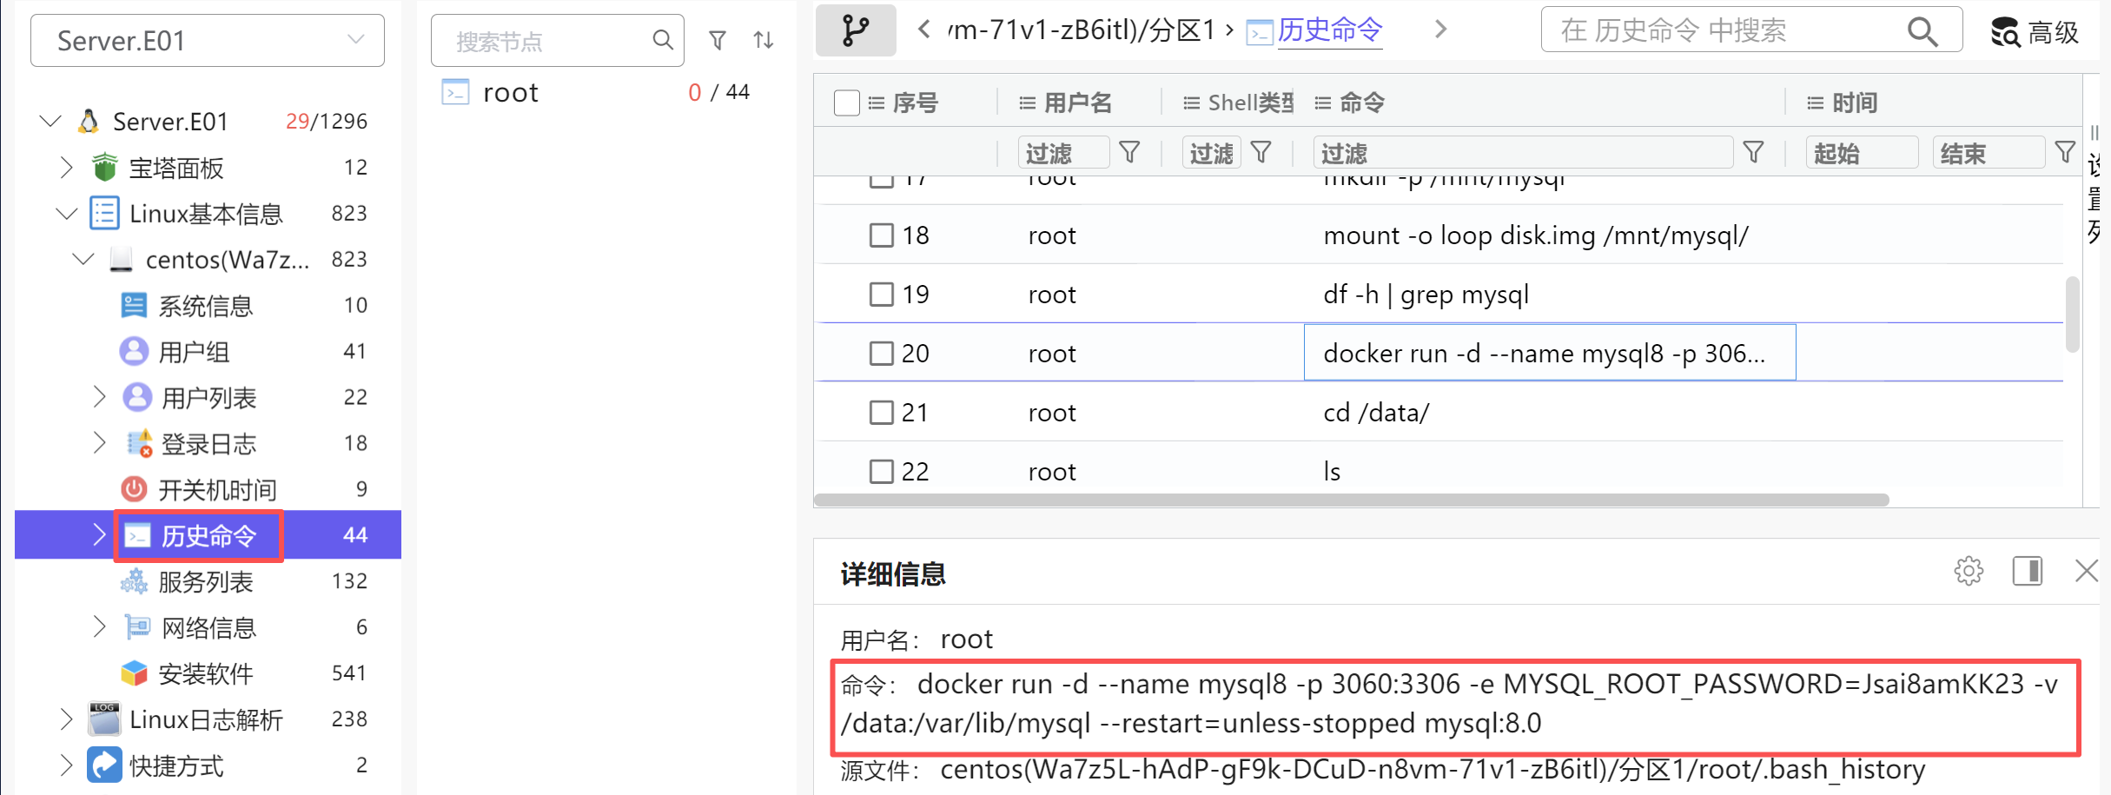This screenshot has width=2111, height=795.
Task: Check the box for row 18
Action: point(882,235)
